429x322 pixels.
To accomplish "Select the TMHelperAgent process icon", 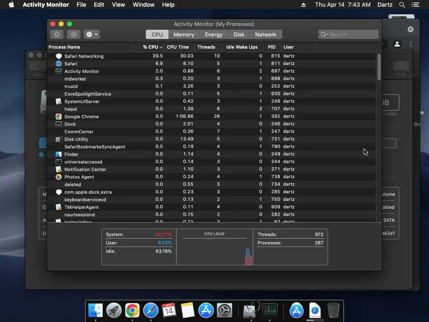I will coord(59,207).
